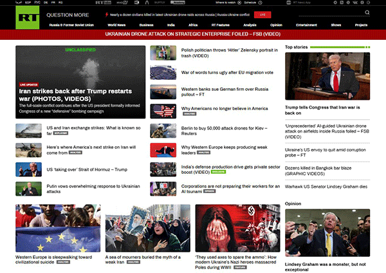Open the World News menu section

pos(116,25)
